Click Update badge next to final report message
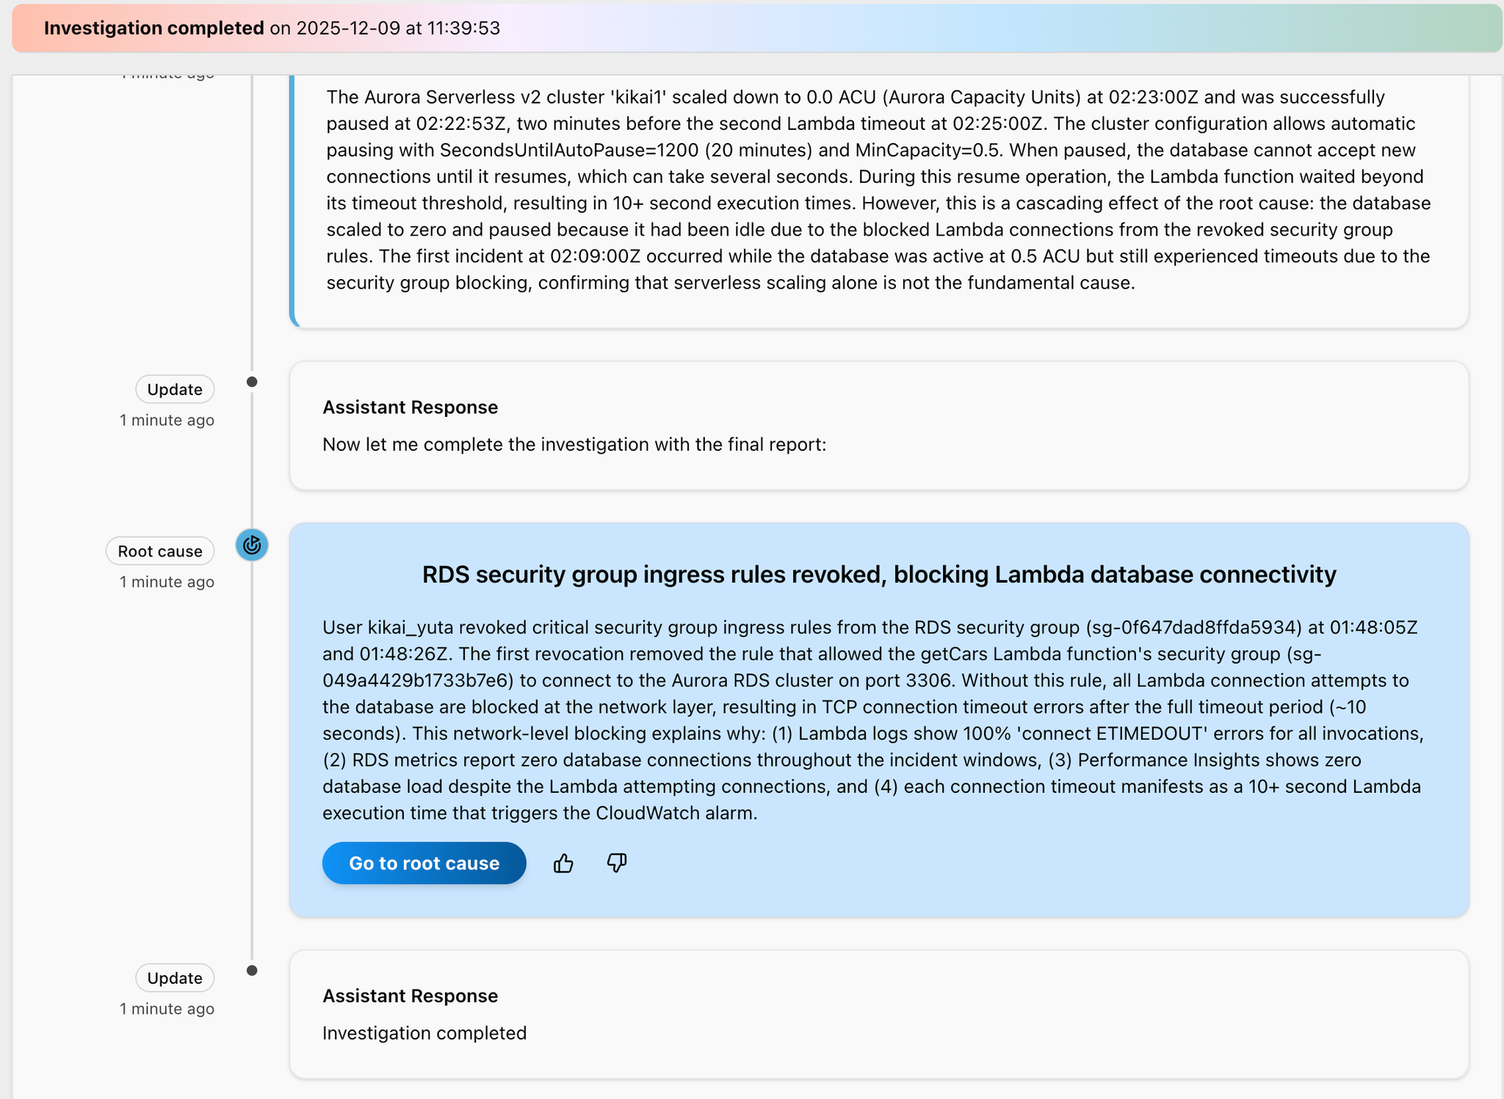This screenshot has width=1504, height=1099. point(175,390)
